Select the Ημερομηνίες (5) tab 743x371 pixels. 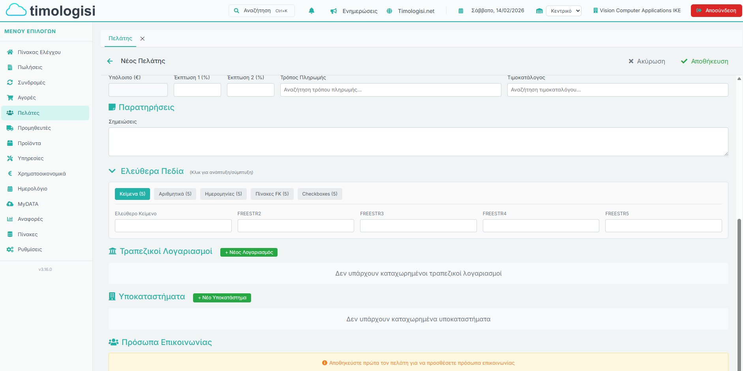pyautogui.click(x=223, y=194)
